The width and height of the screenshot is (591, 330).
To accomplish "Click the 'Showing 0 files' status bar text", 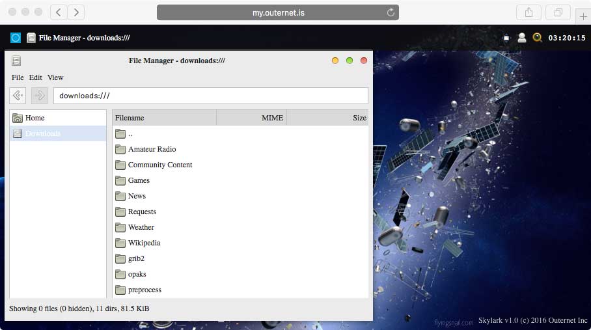I will pyautogui.click(x=79, y=309).
